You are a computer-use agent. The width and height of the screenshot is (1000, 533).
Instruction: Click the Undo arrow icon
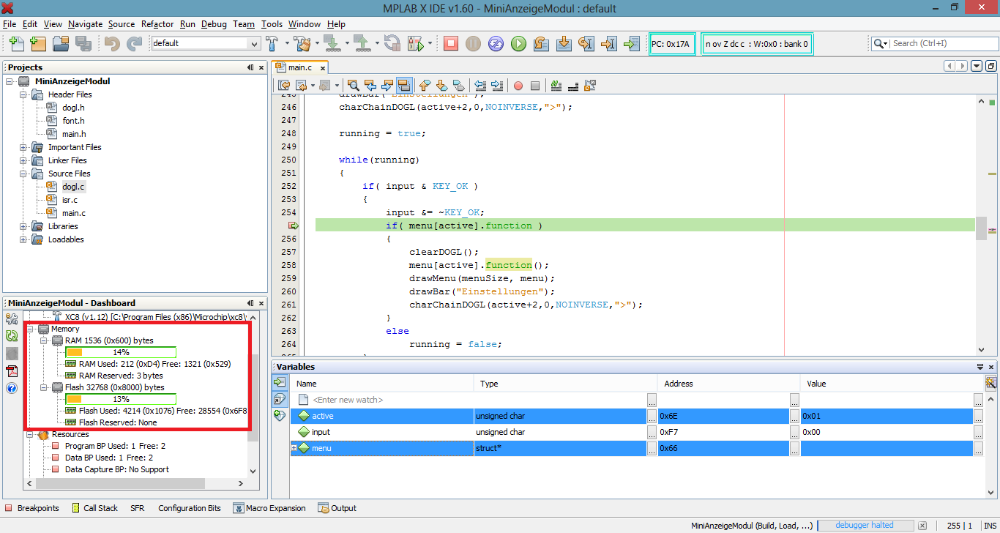tap(111, 43)
